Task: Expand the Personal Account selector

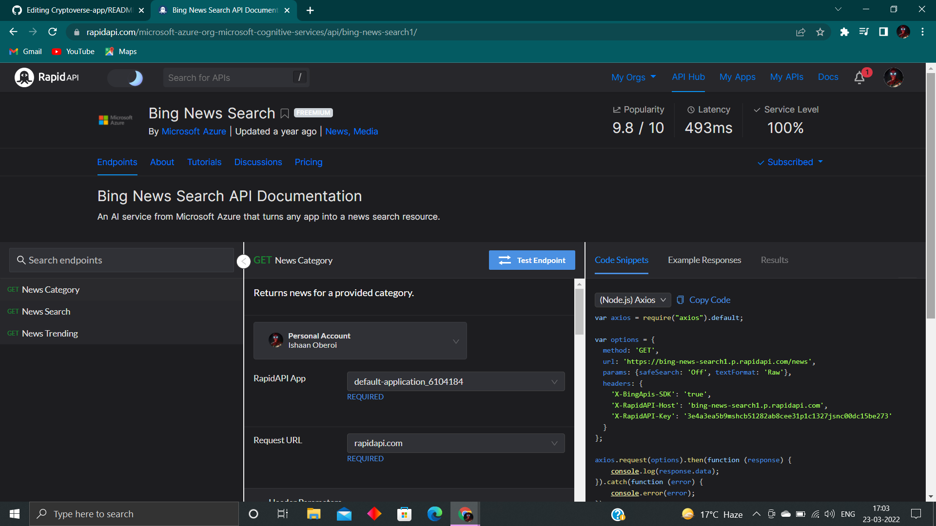Action: (360, 341)
